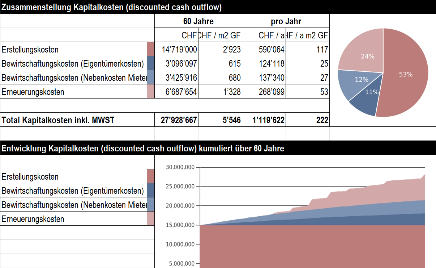The height and width of the screenshot is (268, 436).
Task: Click the 20,000,000 axis label
Action: (x=180, y=206)
